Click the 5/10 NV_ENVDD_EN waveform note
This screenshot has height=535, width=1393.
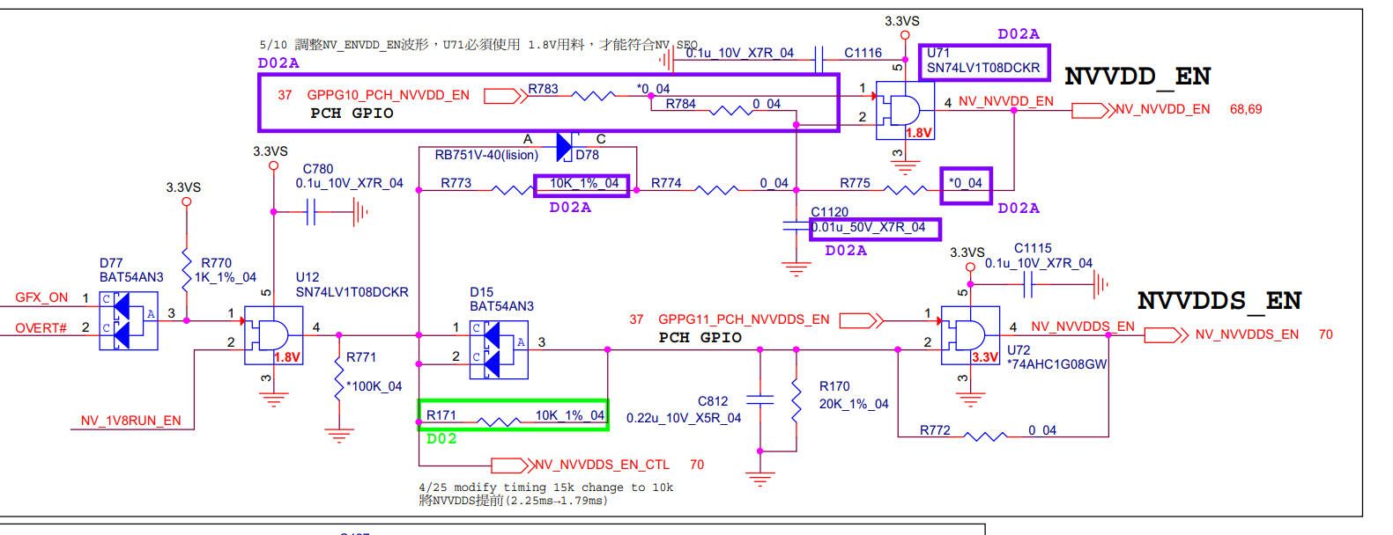coord(478,44)
